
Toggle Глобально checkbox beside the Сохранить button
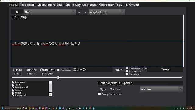pyautogui.click(x=58, y=70)
